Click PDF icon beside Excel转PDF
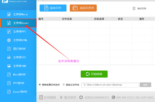The image size is (155, 102). 9,92
